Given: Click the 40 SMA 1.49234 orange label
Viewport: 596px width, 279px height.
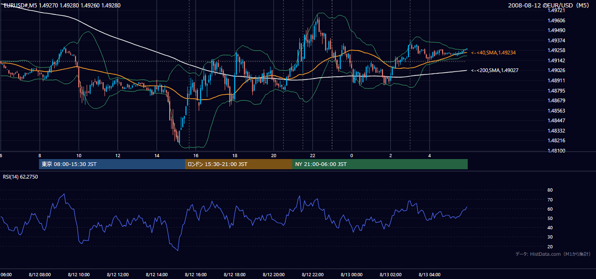Looking at the screenshot, I should pos(493,53).
